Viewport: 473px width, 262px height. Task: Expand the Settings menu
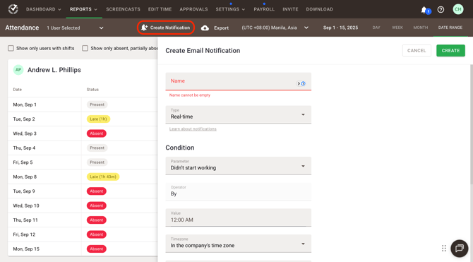click(230, 9)
